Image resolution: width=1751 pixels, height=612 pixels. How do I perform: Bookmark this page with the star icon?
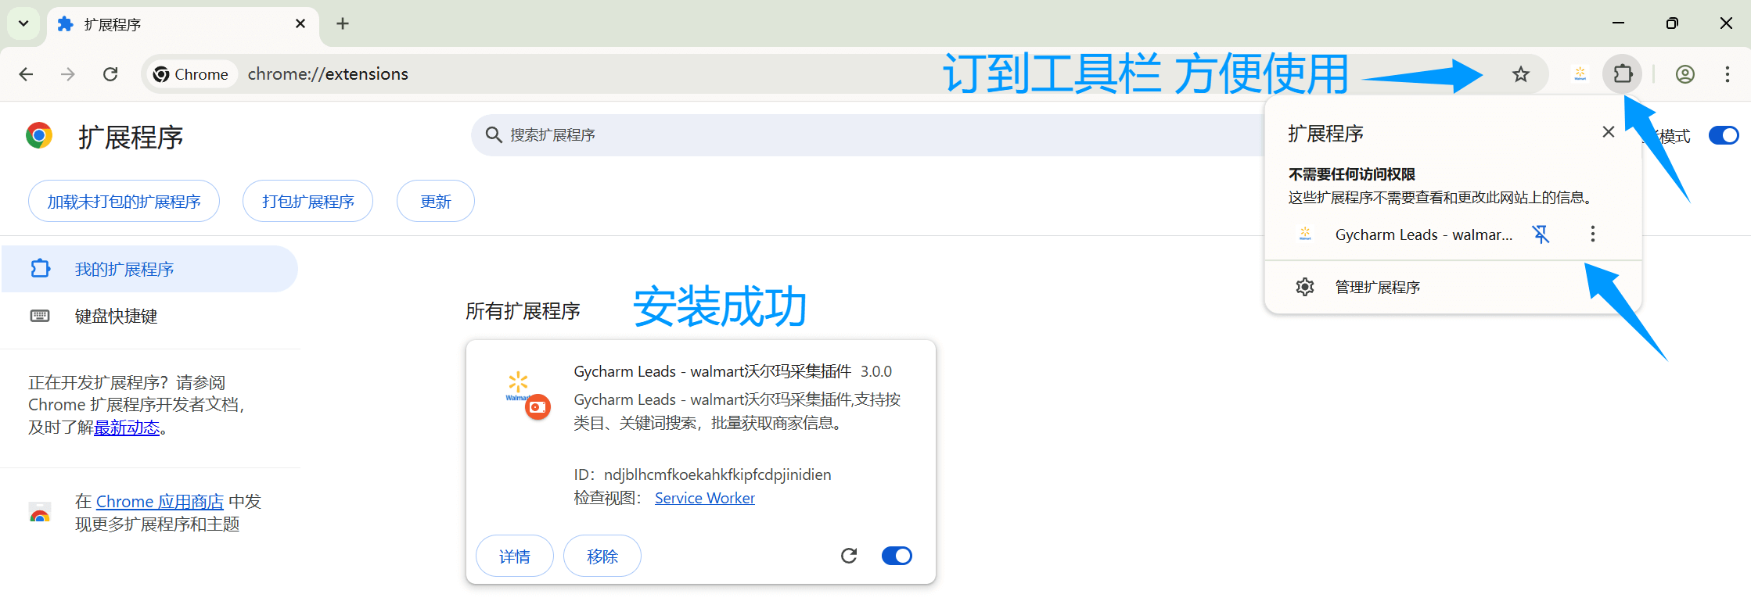tap(1520, 74)
